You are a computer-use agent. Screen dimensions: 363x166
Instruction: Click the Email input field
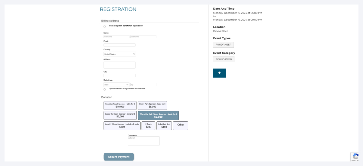pyautogui.click(x=119, y=45)
